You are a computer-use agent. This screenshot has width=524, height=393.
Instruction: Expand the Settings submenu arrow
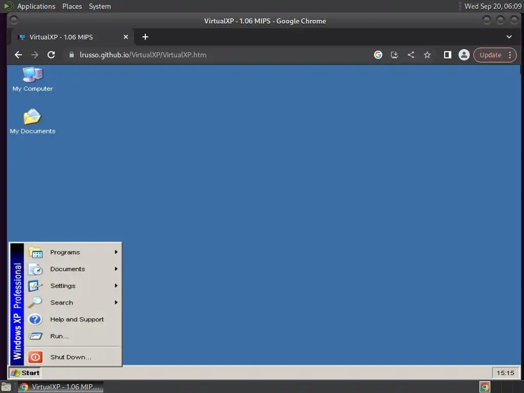[x=116, y=286]
